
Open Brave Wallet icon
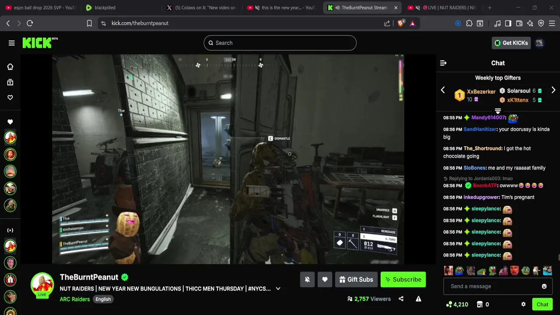pyautogui.click(x=519, y=23)
